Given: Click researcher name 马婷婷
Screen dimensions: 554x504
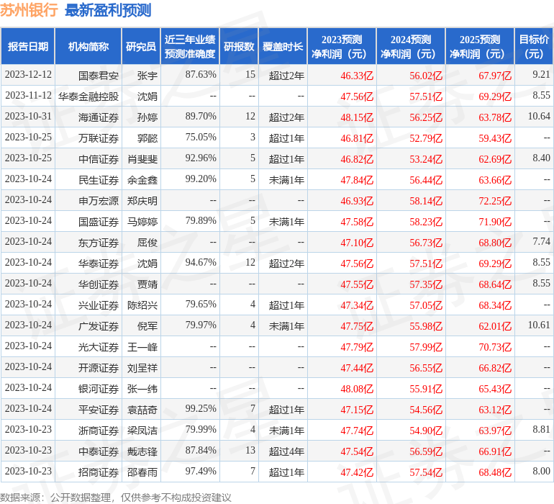Looking at the screenshot, I should tap(142, 222).
